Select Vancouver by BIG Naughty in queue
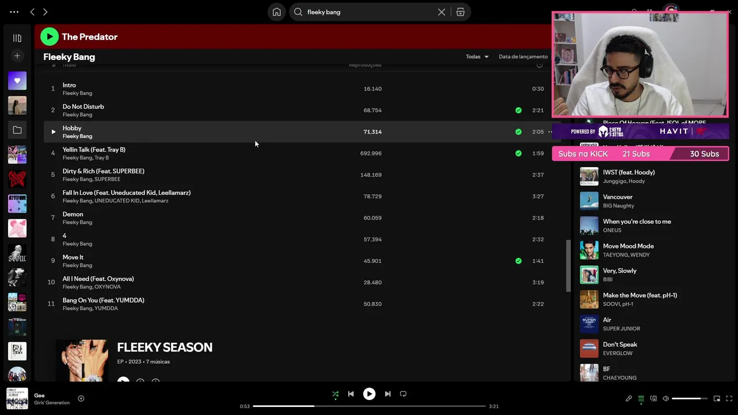The image size is (738, 415). pyautogui.click(x=617, y=197)
